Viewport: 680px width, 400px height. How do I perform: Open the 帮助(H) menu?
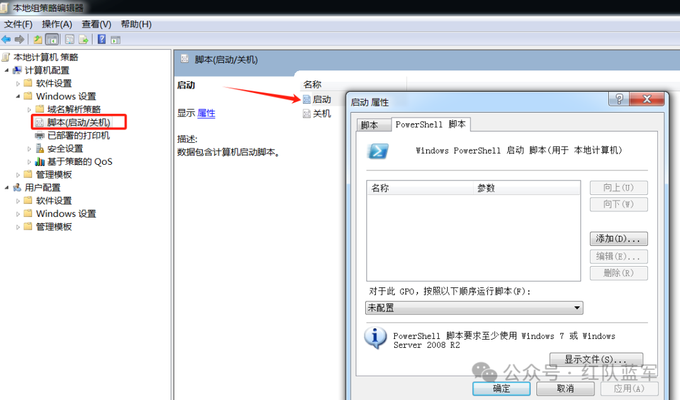136,25
